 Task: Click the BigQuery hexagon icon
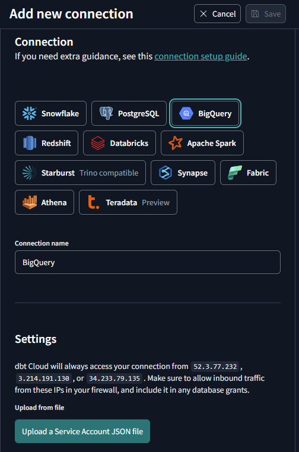pyautogui.click(x=186, y=113)
